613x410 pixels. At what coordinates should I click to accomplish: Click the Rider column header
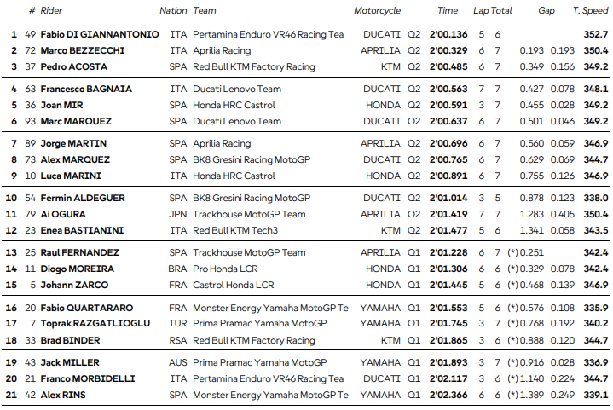tap(53, 11)
